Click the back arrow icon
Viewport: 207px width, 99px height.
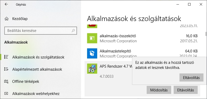click(x=6, y=4)
